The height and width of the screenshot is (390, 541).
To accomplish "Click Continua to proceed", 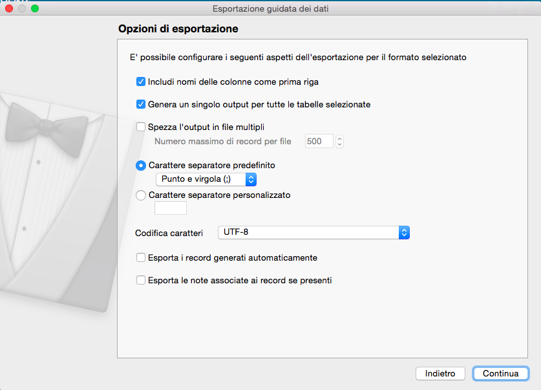I will tap(500, 374).
